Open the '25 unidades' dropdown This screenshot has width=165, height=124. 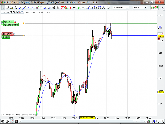tap(121, 8)
